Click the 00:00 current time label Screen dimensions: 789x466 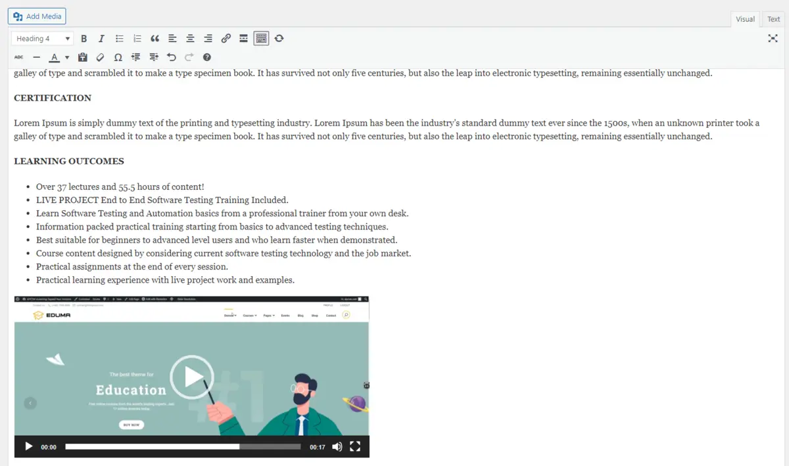(49, 447)
